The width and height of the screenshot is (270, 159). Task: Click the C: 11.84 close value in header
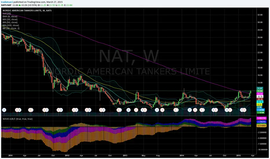[x=68, y=5]
